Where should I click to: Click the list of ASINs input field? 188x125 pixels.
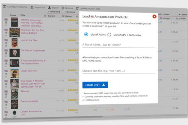pos(119,45)
